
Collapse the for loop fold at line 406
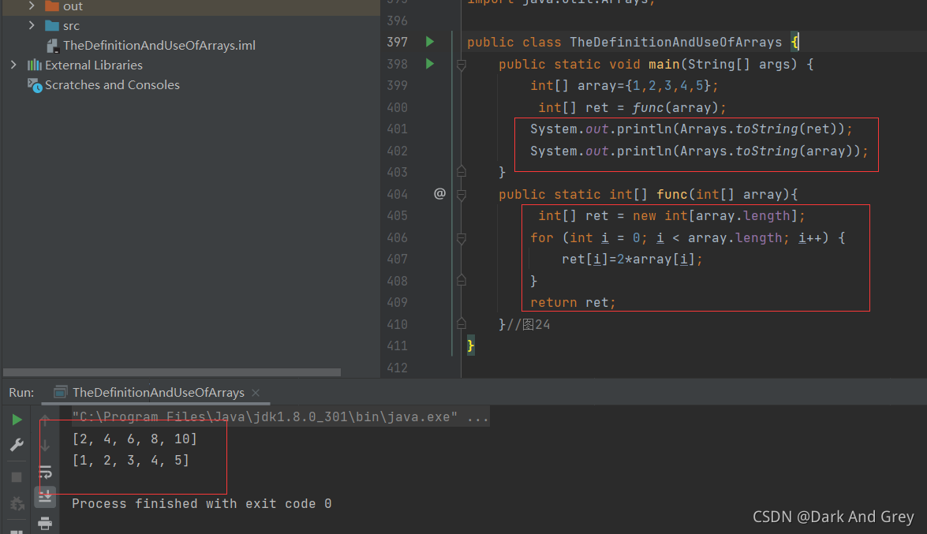(x=462, y=238)
